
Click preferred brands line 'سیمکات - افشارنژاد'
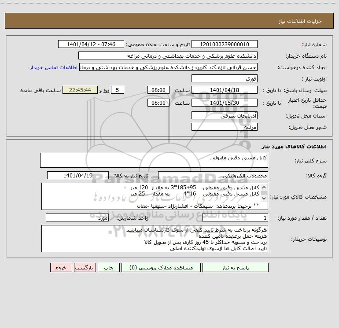198,206
